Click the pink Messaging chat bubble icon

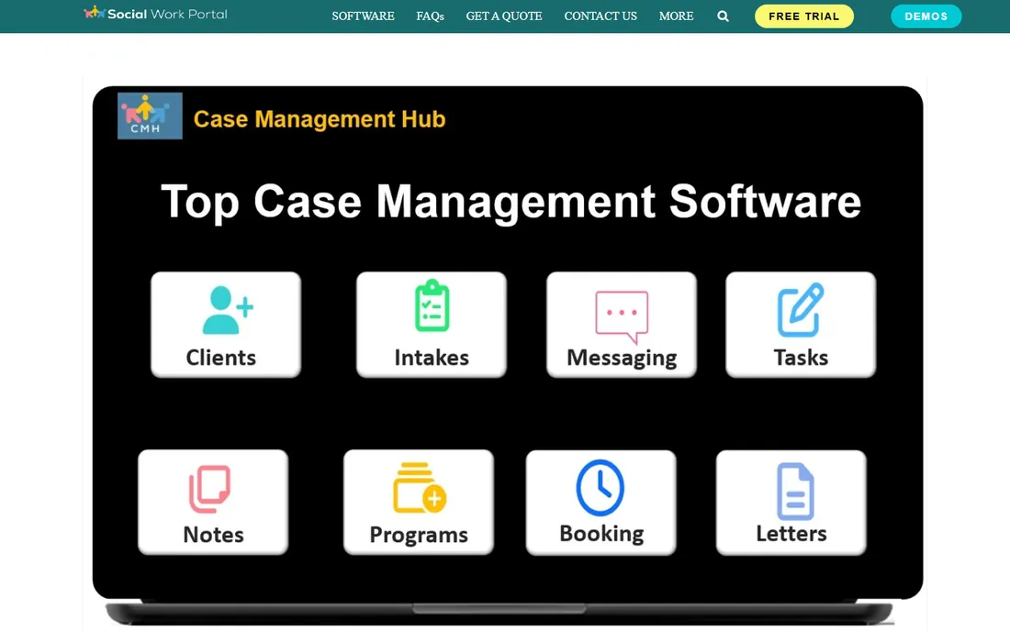(x=622, y=316)
